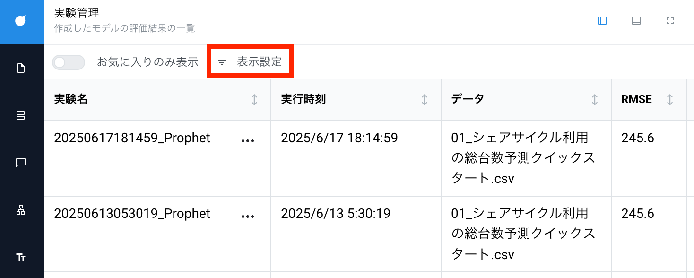
Task: Sort table by RMSE column arrows
Action: pos(670,100)
